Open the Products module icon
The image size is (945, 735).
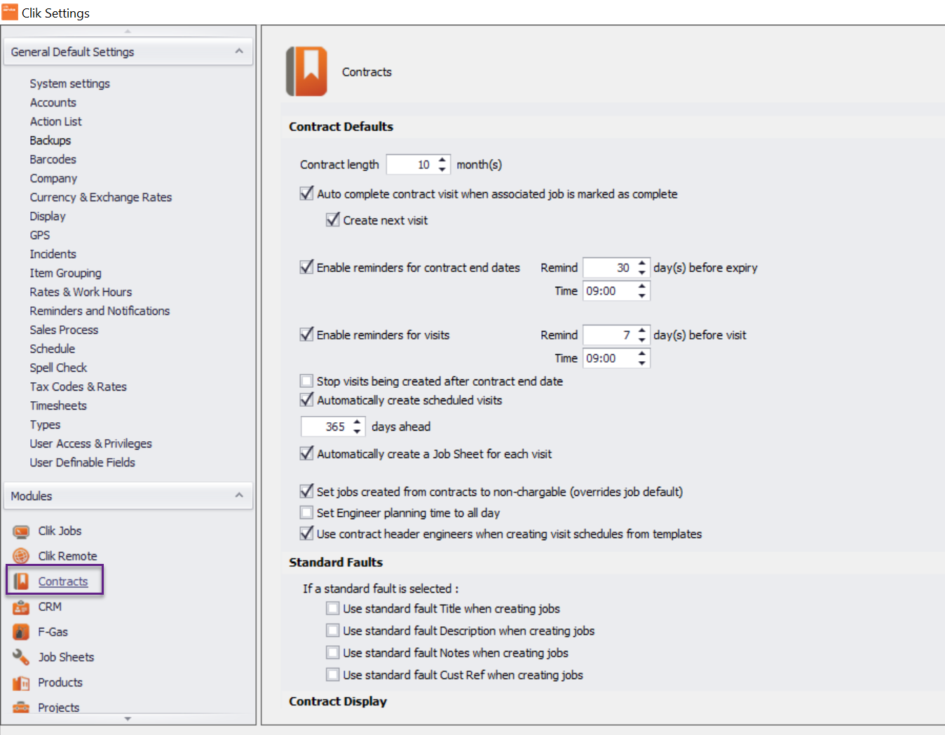(x=22, y=682)
